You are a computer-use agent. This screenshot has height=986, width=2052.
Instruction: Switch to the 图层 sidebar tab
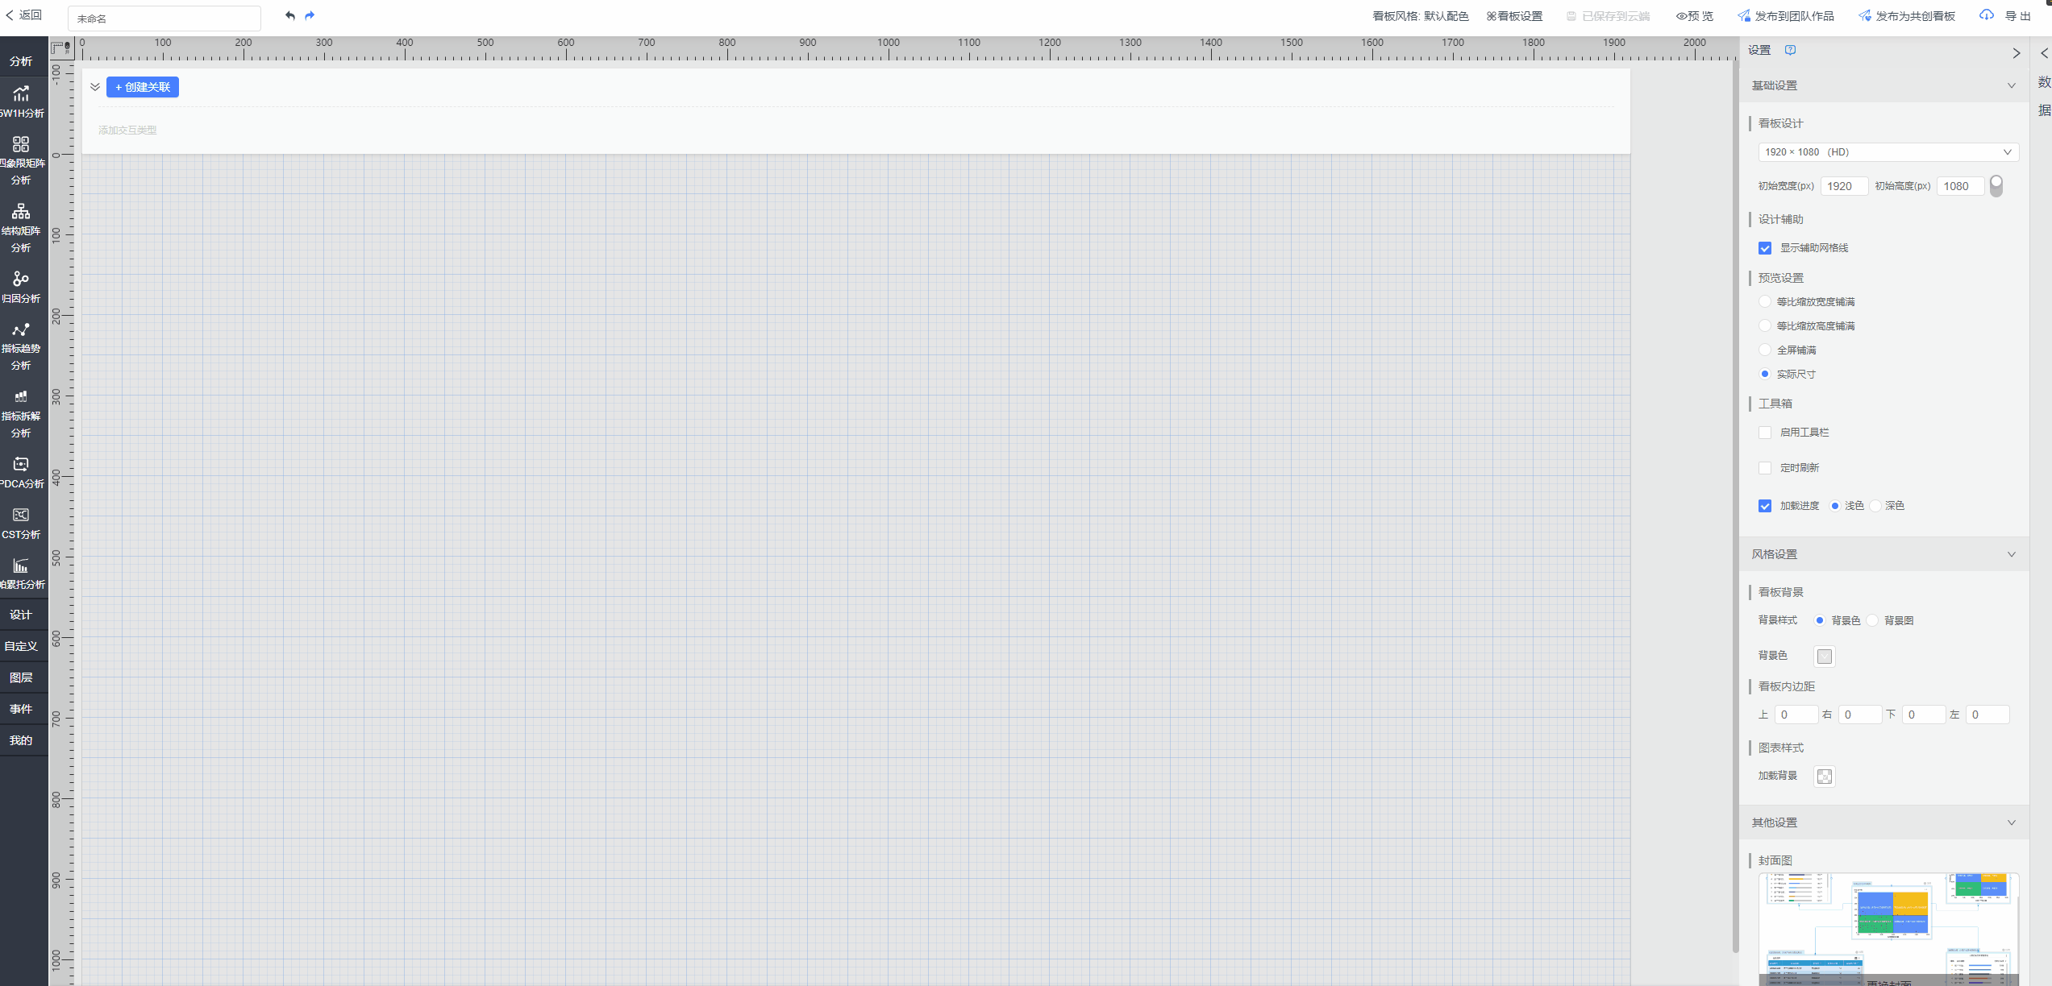click(21, 677)
